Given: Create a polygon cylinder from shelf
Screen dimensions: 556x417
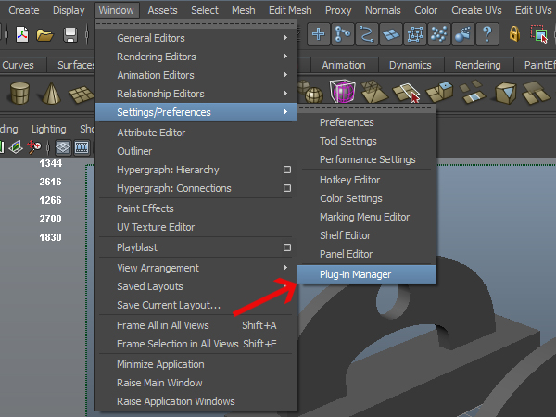Looking at the screenshot, I should (19, 93).
